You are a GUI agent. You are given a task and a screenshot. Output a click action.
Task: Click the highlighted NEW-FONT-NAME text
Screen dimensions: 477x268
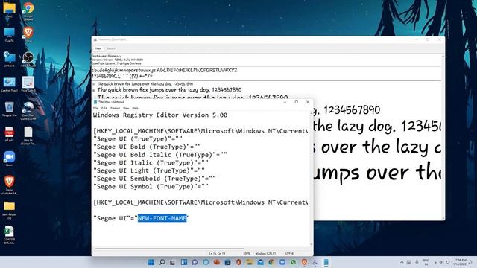(162, 218)
